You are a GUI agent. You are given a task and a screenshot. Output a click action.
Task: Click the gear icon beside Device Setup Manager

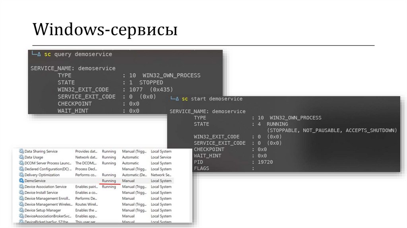click(21, 210)
